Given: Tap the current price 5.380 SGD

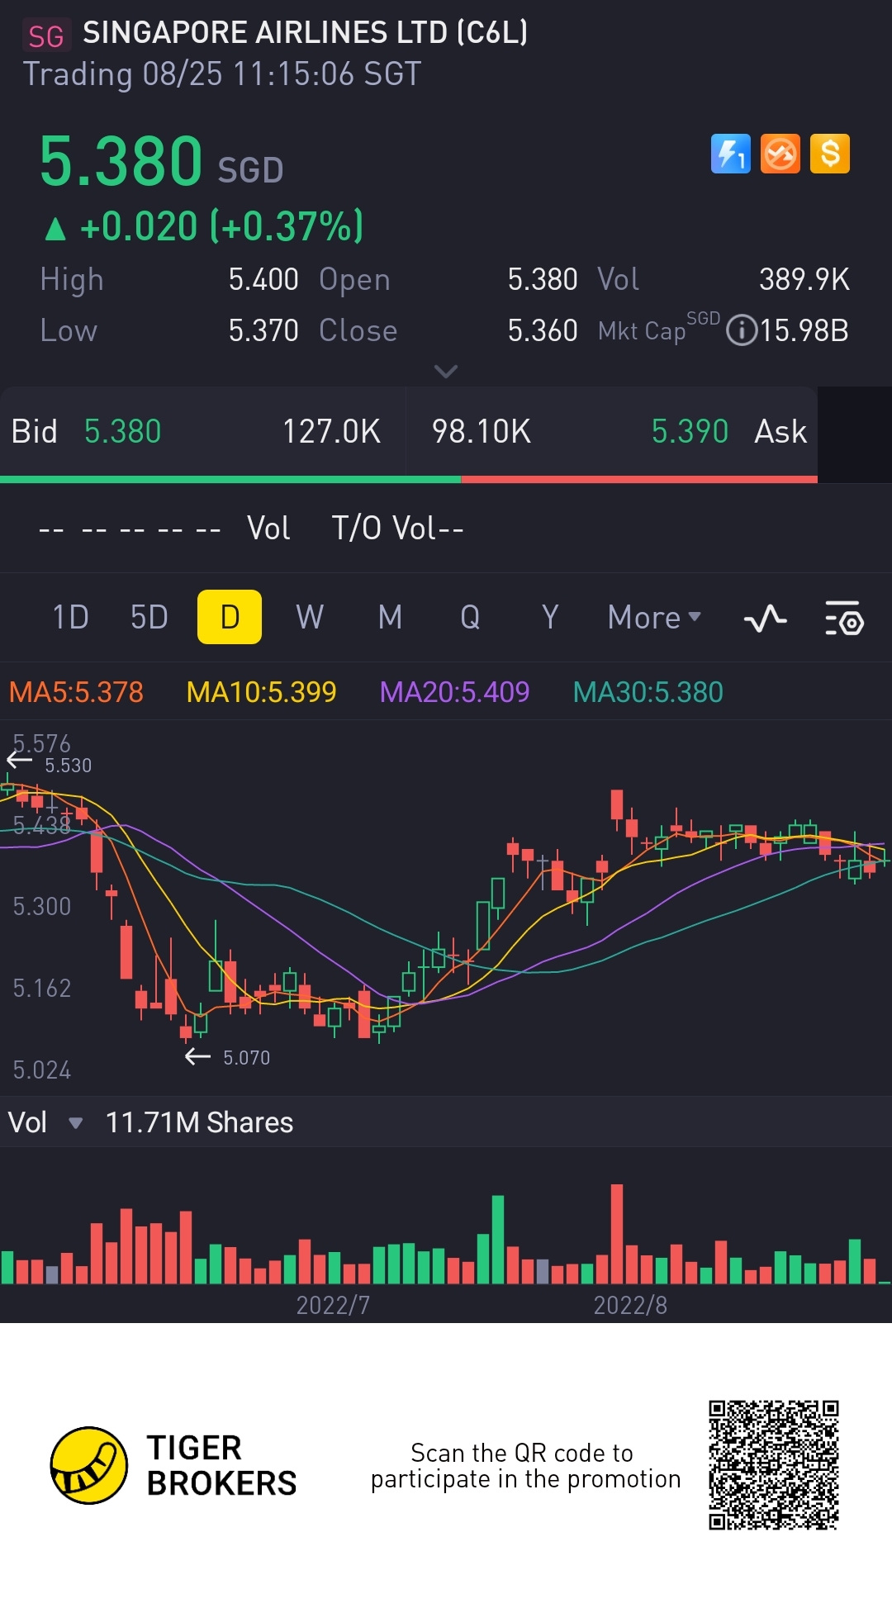Looking at the screenshot, I should pos(162,161).
